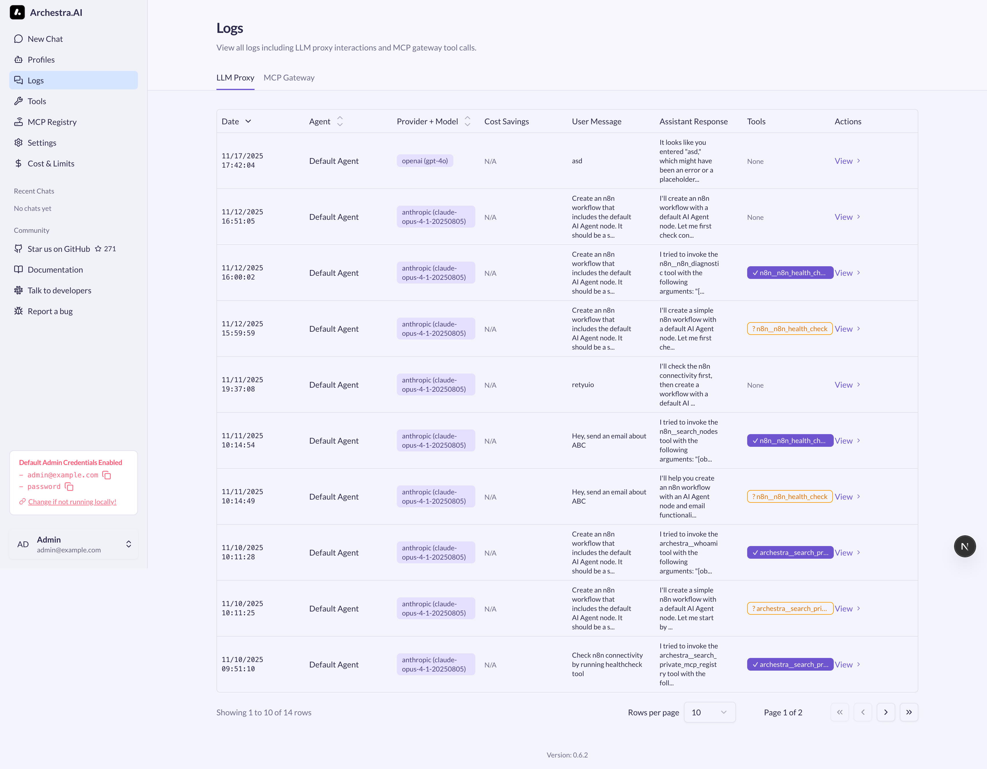Screen dimensions: 987x769
Task: Go to the next page of logs
Action: click(x=886, y=712)
